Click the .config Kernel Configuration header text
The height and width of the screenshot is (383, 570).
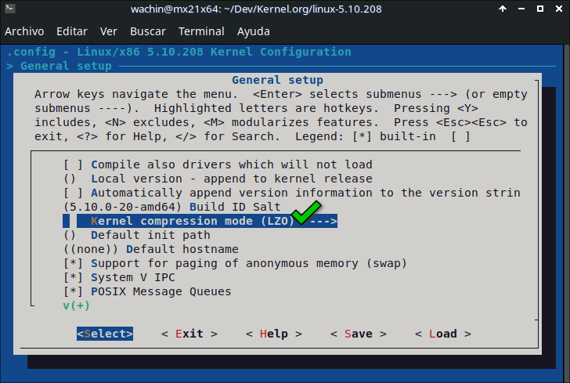(179, 52)
